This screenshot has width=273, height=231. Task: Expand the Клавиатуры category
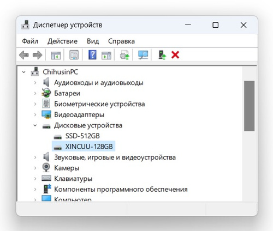click(35, 179)
